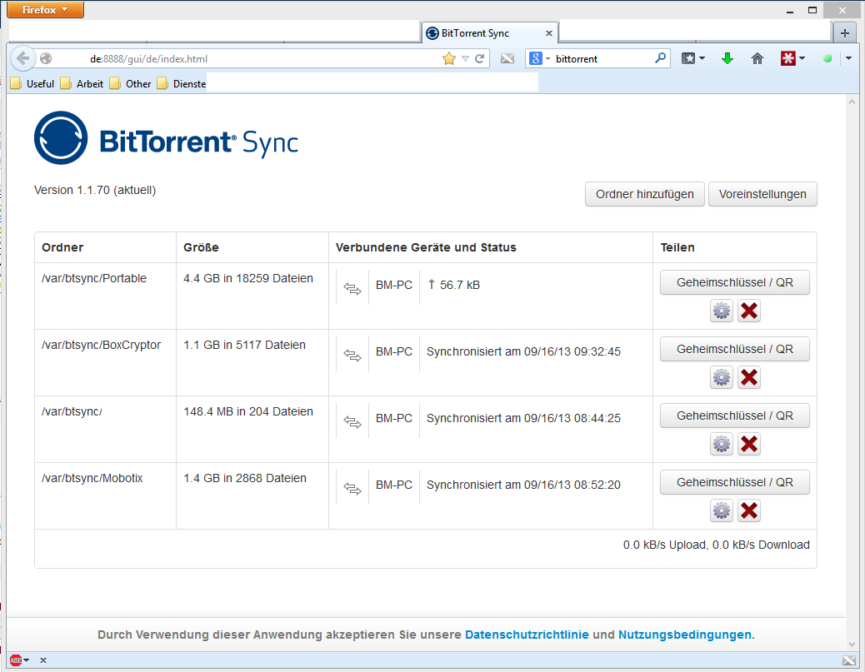Delete the /var/btsync/Portable folder with red X

pyautogui.click(x=749, y=311)
